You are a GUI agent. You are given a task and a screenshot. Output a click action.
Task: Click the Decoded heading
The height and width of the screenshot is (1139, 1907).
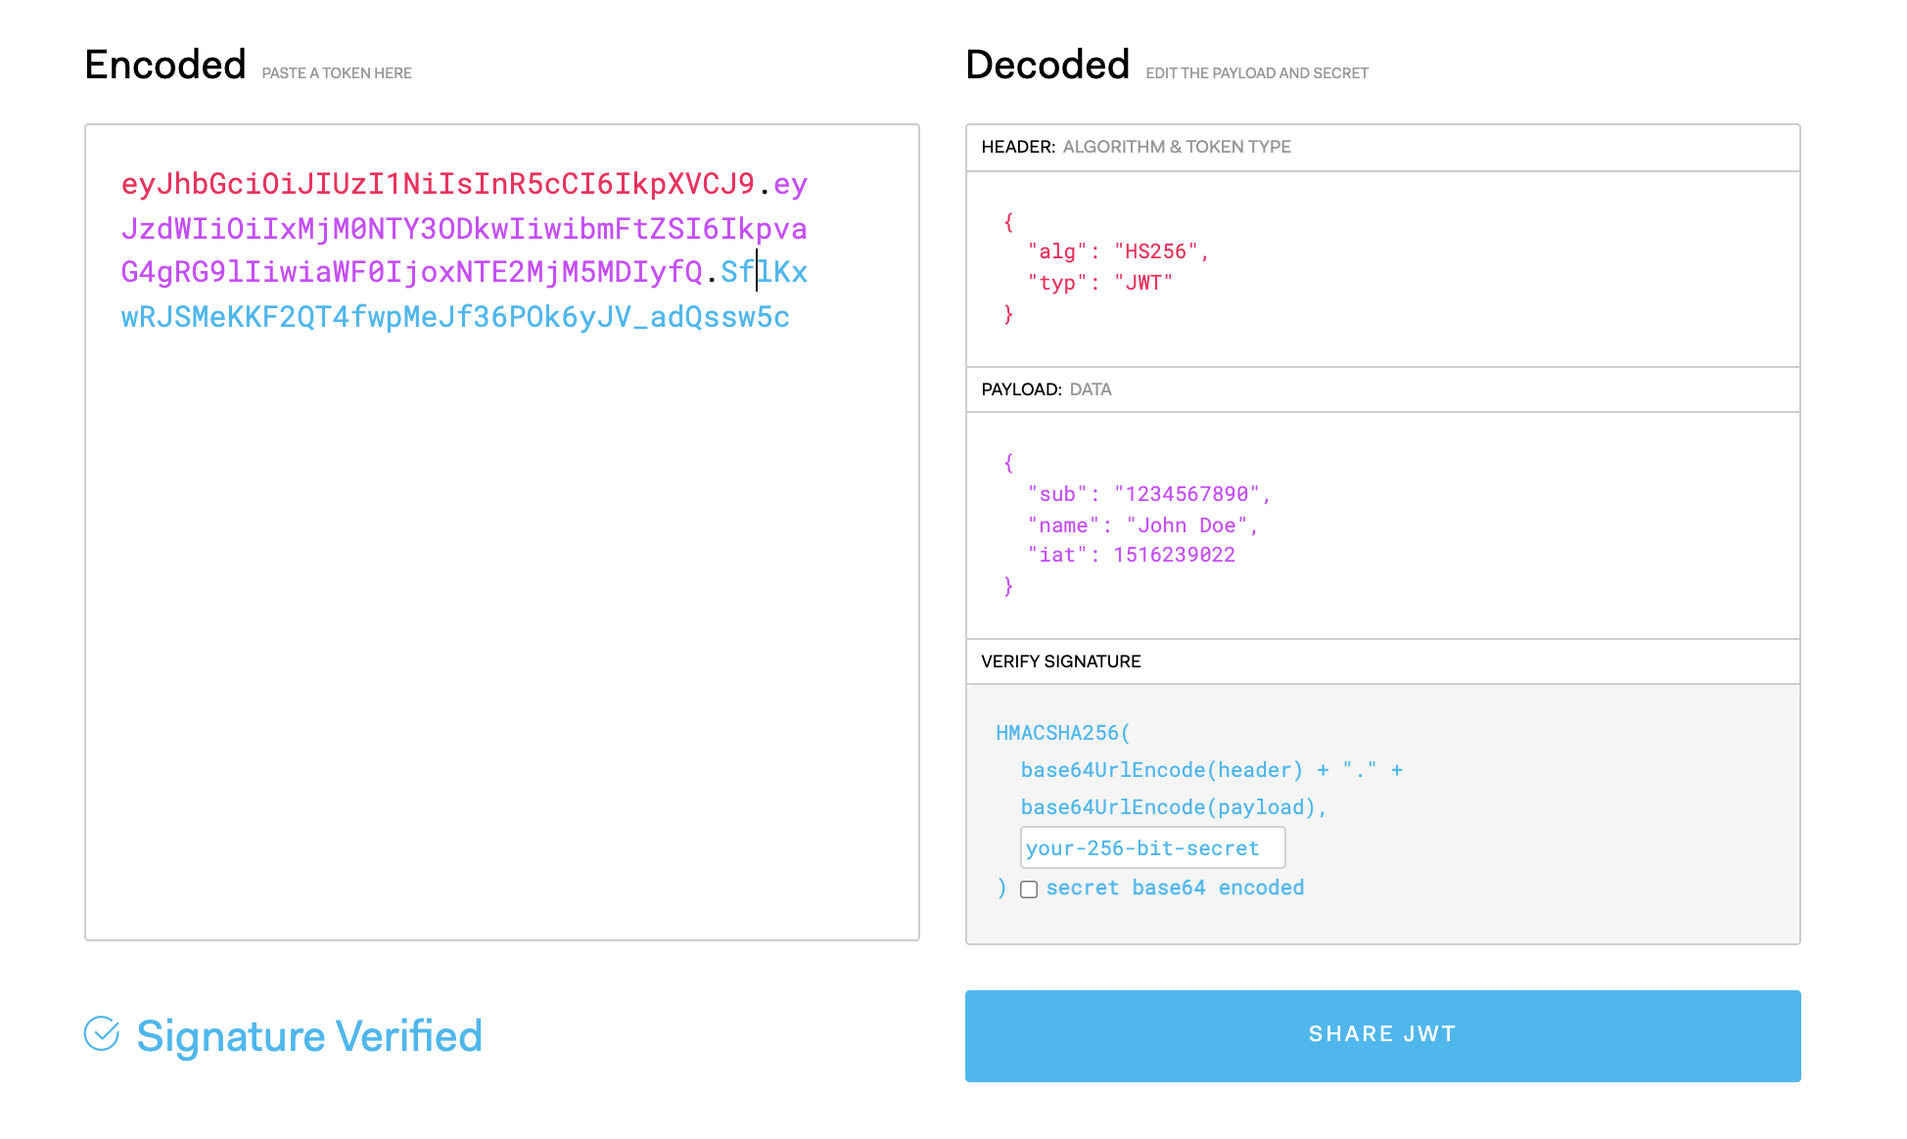1047,65
